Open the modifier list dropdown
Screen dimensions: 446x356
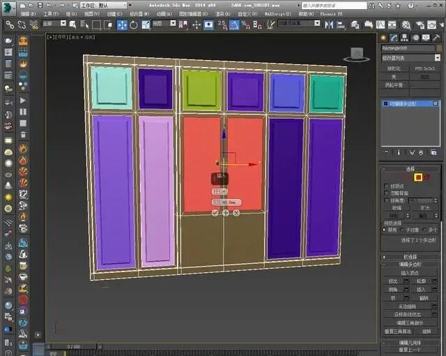pos(410,58)
